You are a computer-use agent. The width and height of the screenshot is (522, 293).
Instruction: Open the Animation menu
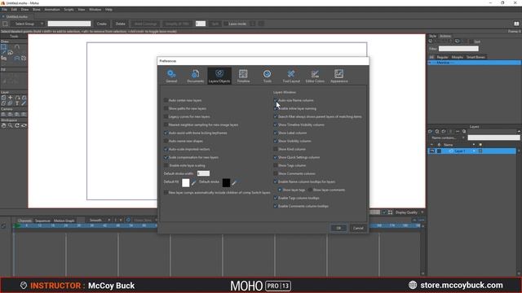[x=52, y=10]
